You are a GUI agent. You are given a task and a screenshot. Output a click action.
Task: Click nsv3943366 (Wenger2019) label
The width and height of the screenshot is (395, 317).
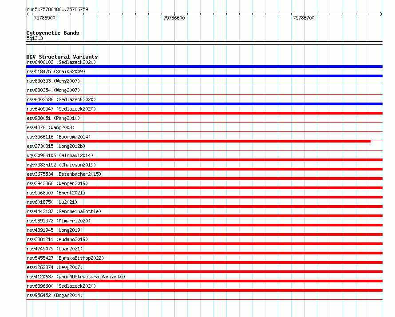[57, 183]
